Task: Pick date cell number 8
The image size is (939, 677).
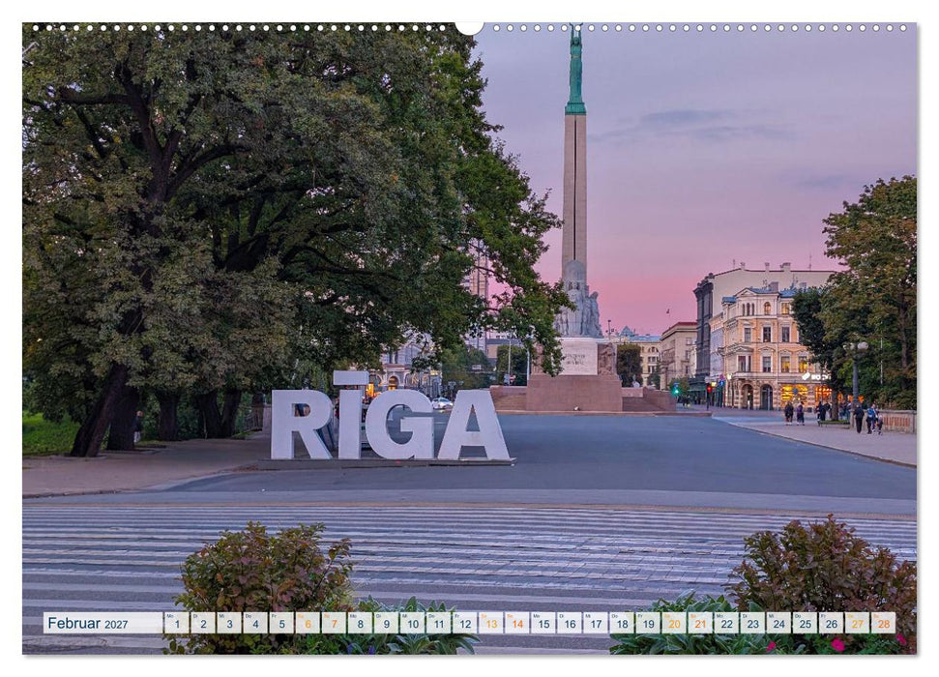Action: click(360, 623)
